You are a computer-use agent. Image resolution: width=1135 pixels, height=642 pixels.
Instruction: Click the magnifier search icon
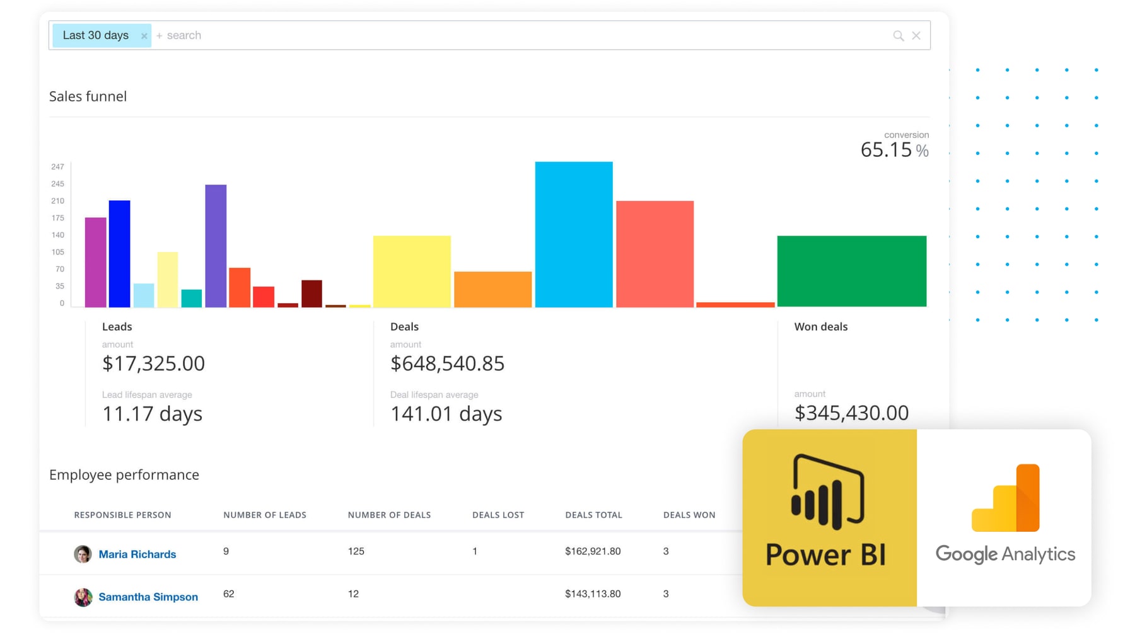pyautogui.click(x=898, y=36)
